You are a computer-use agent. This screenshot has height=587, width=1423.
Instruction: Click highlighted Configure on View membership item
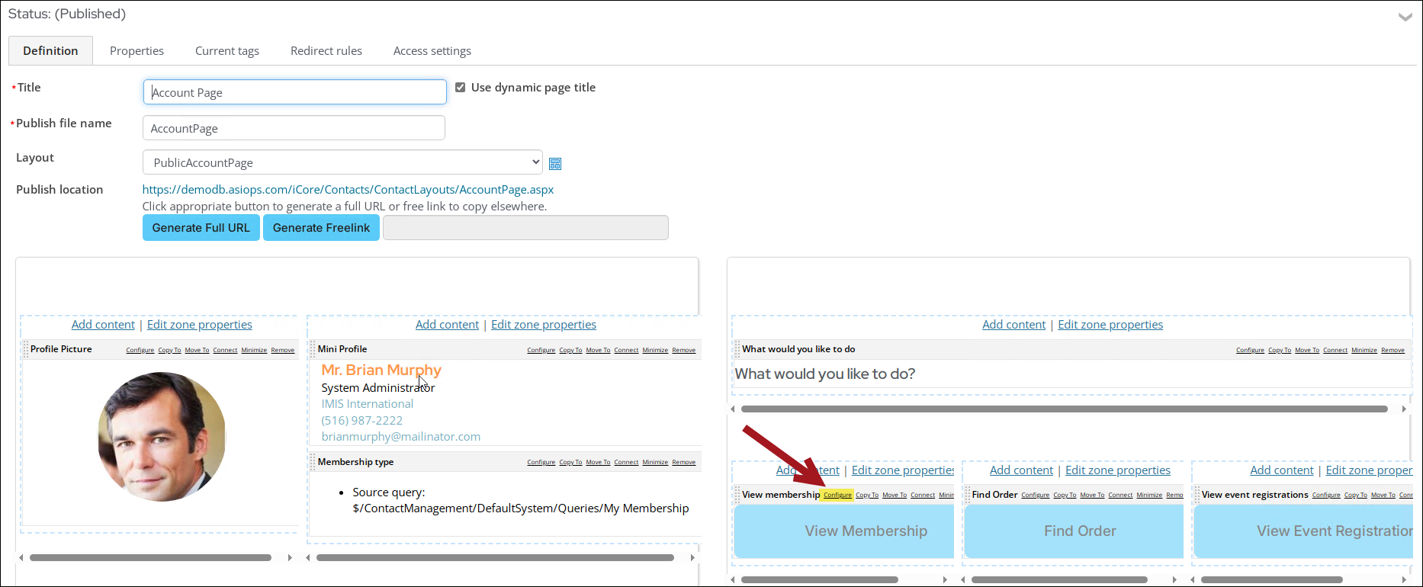[837, 496]
